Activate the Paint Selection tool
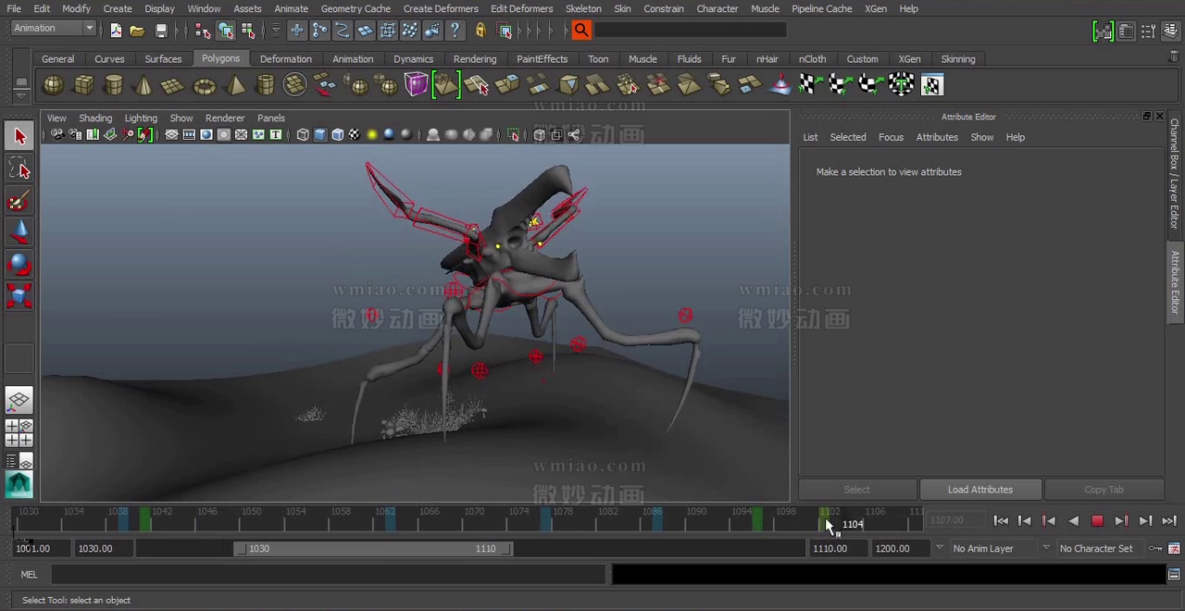1185x611 pixels. (19, 201)
